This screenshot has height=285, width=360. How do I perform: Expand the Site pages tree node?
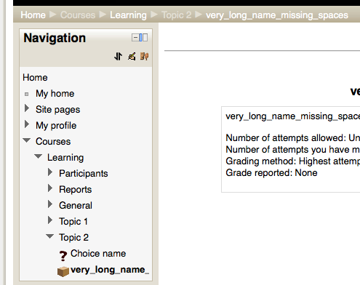point(27,108)
